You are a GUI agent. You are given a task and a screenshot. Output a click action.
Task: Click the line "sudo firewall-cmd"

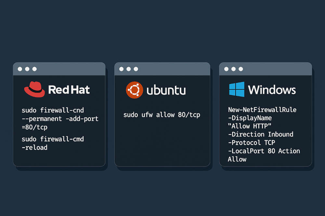pyautogui.click(x=53, y=139)
